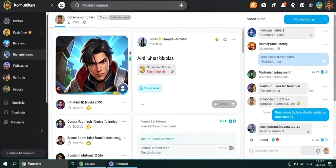Click the green star icon on middle post
The width and height of the screenshot is (336, 168).
click(217, 40)
